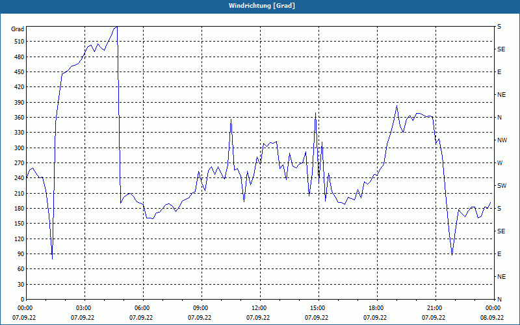
Task: Select the 90 degree axis label
Action: (x=20, y=254)
